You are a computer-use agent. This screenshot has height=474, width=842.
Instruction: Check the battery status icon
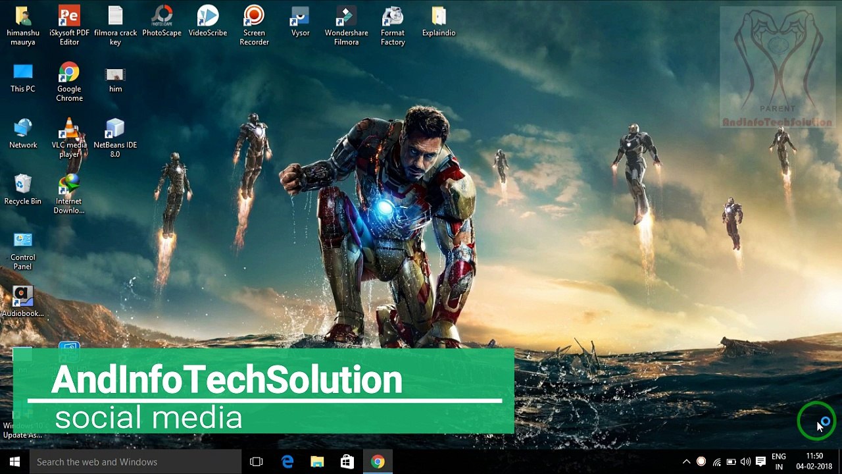tap(731, 461)
